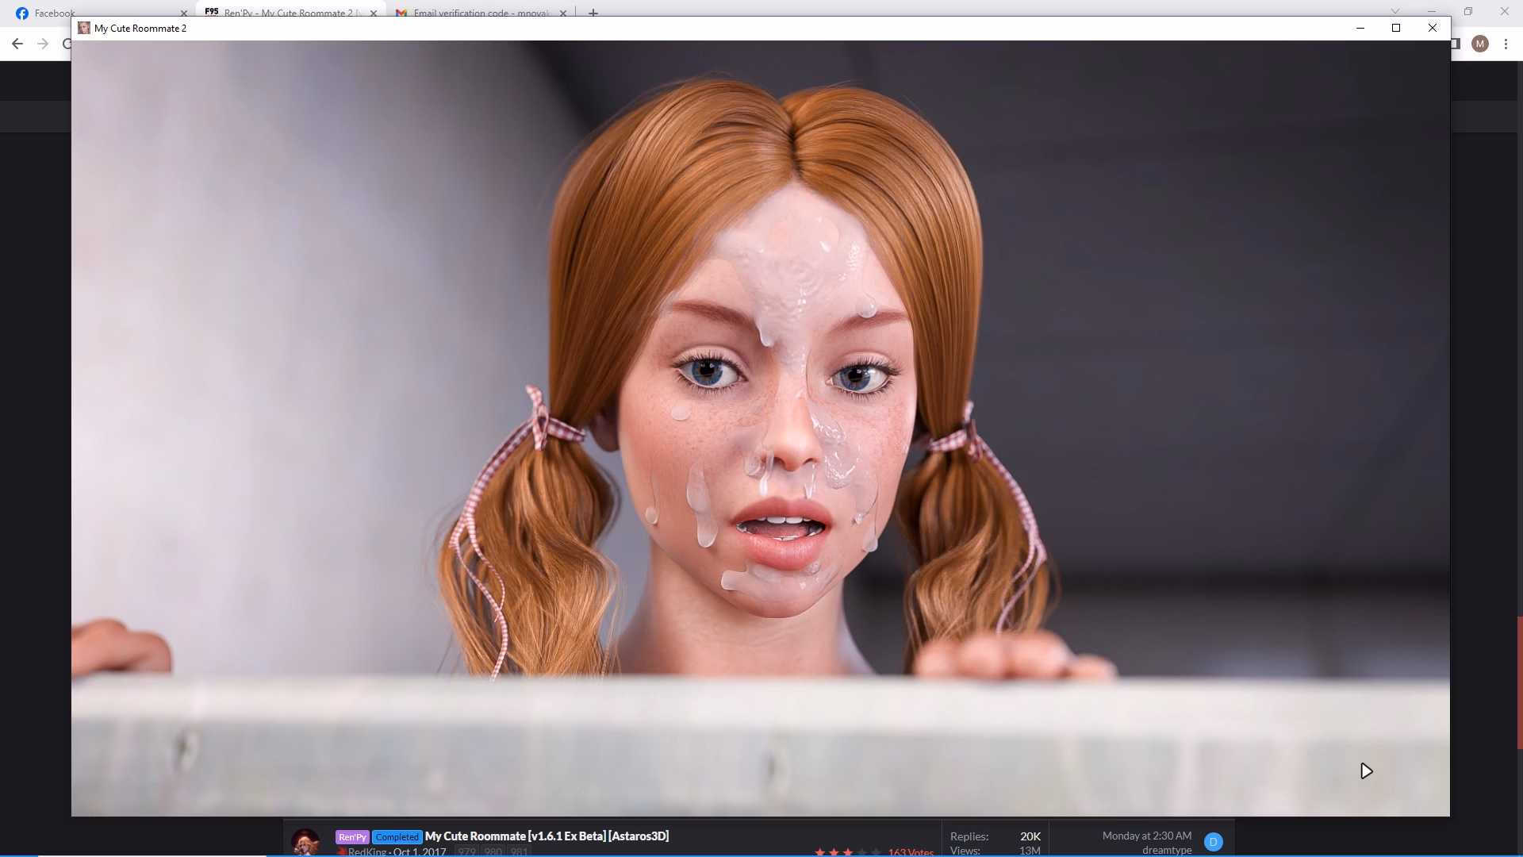This screenshot has width=1523, height=857.
Task: Open the tab search dropdown chevron
Action: coord(1395,11)
